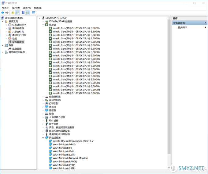The image size is (208, 174).
Task: Expand the 通用串行总线控制器 category
Action: pyautogui.click(x=43, y=134)
